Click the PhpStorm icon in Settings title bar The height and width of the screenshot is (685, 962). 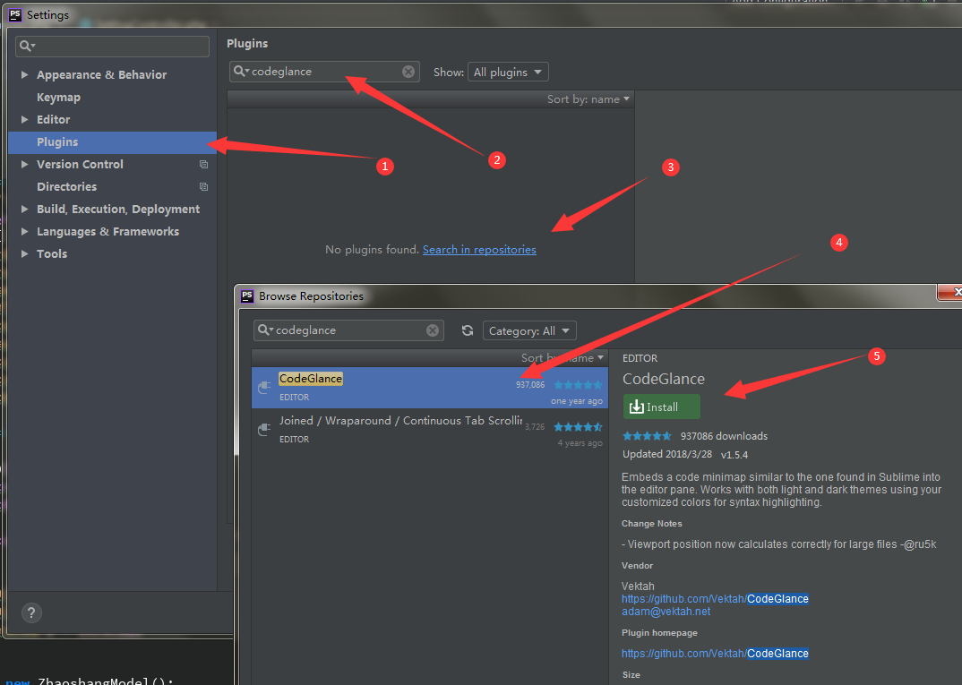pyautogui.click(x=14, y=14)
